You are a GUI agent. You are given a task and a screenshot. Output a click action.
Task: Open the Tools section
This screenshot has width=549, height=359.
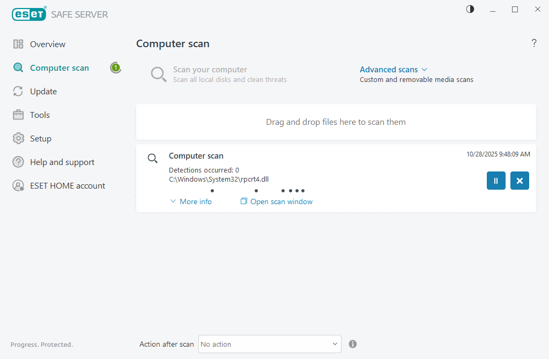click(40, 115)
